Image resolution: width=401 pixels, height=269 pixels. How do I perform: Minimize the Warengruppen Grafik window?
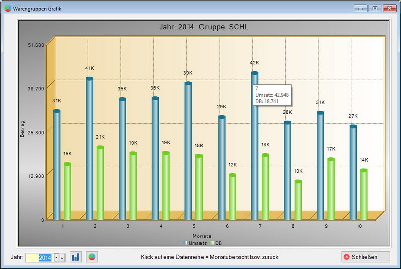360,9
